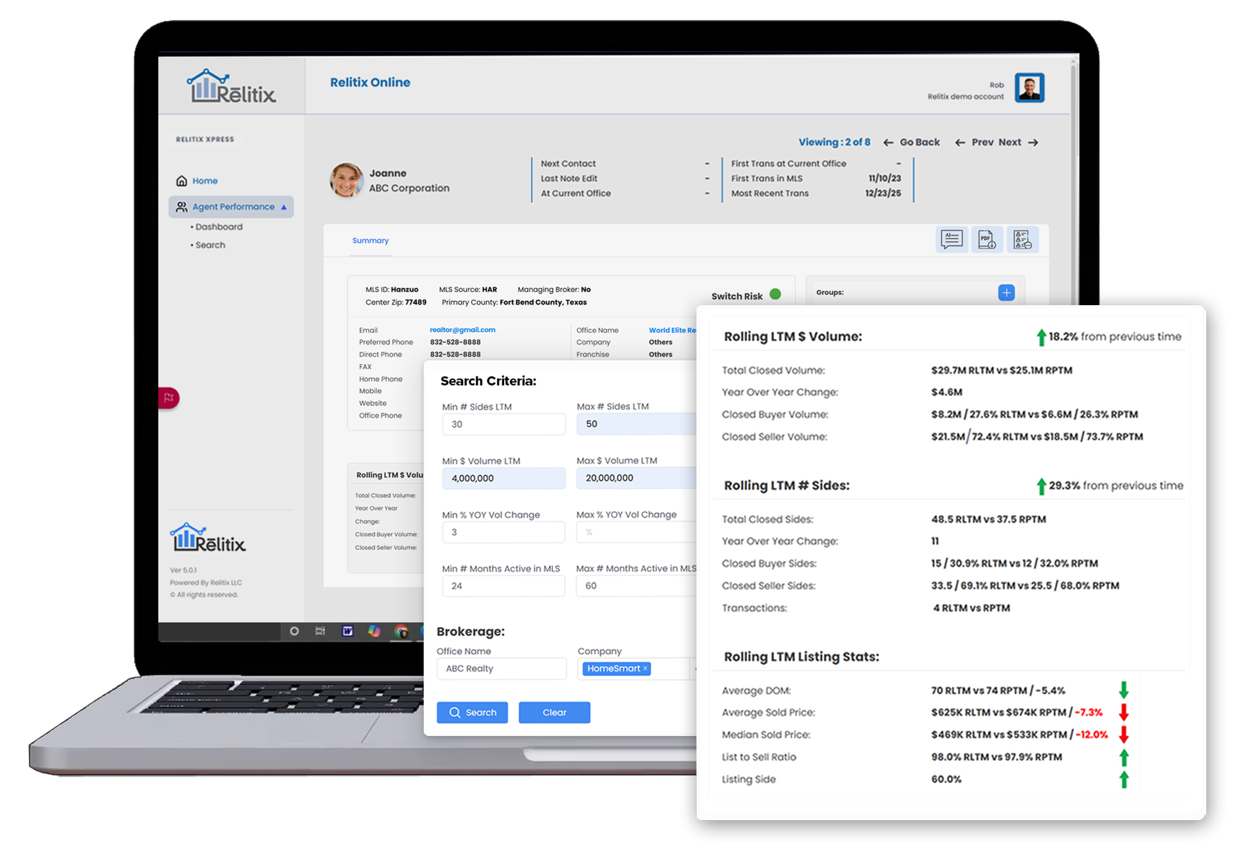Select Dashboard under Agent Performance
This screenshot has height=855, width=1236.
point(219,227)
